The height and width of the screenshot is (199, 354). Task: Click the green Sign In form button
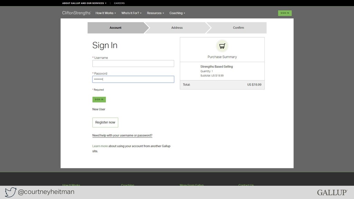pos(99,99)
